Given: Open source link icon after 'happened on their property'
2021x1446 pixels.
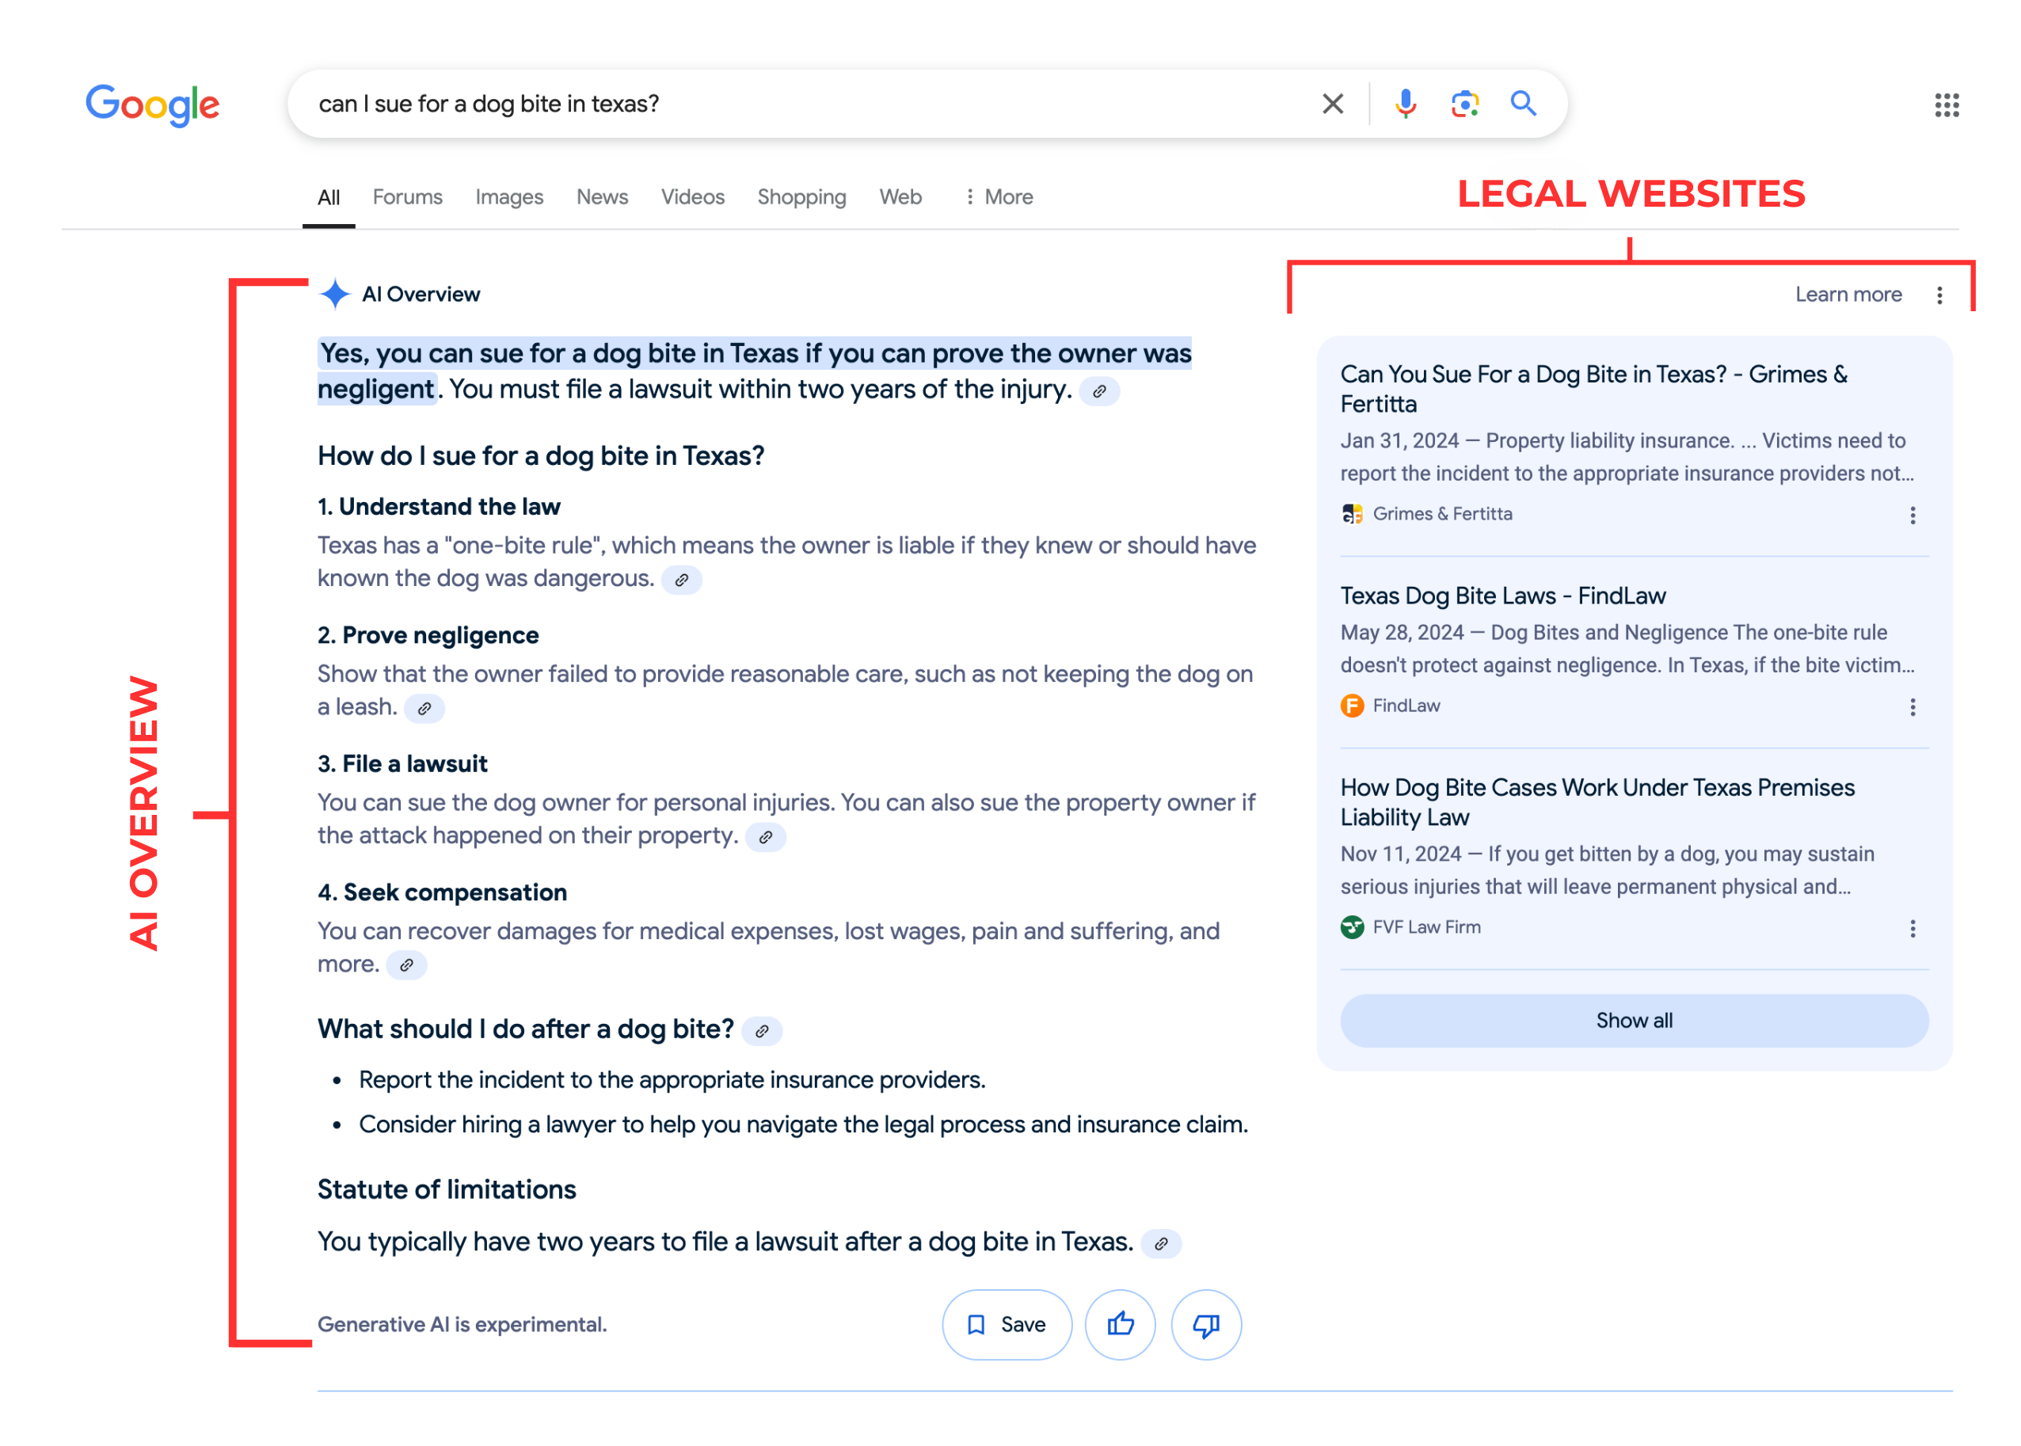Looking at the screenshot, I should (765, 837).
